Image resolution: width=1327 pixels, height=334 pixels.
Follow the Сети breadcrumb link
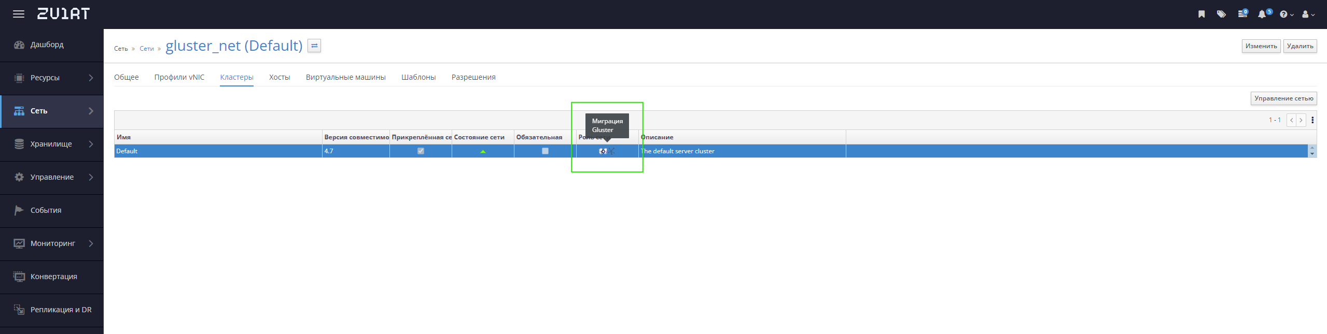[x=147, y=49]
